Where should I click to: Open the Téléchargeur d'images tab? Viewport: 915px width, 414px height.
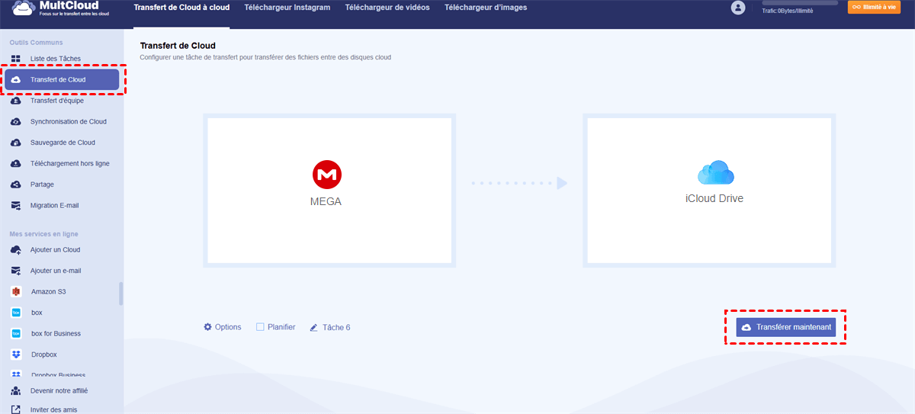click(486, 8)
